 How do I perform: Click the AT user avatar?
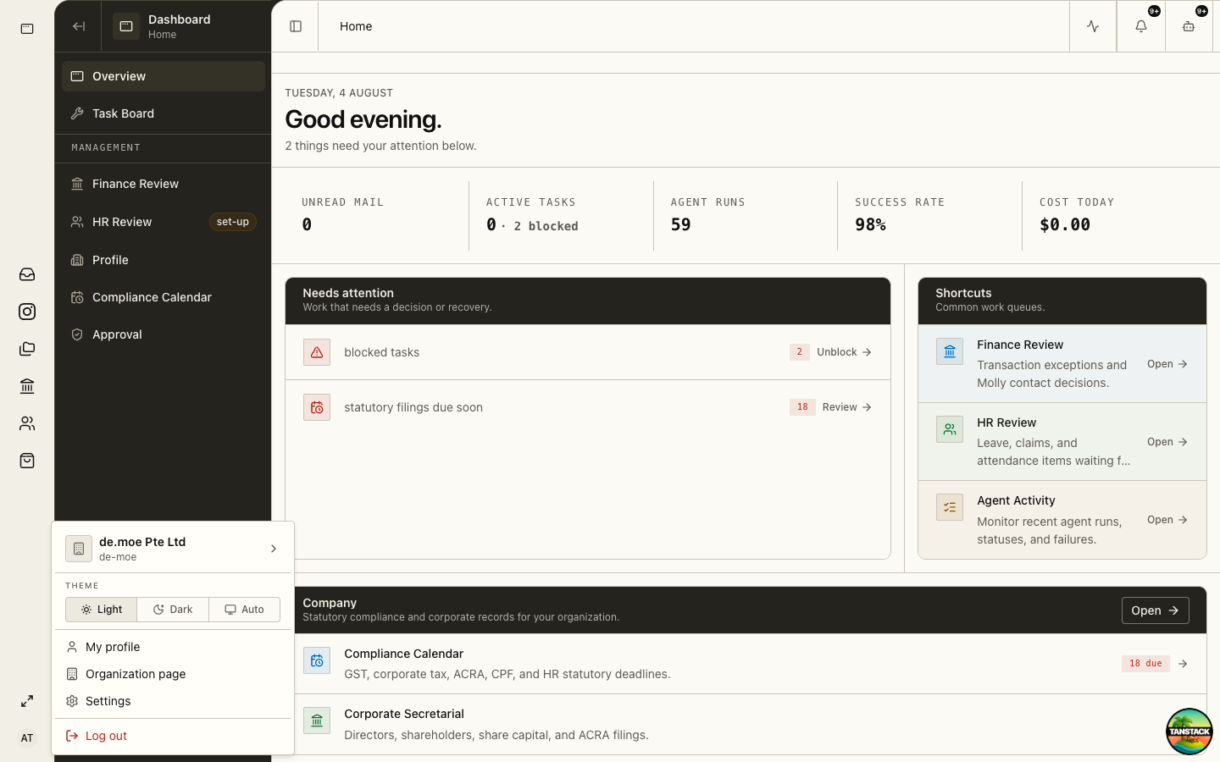(27, 738)
